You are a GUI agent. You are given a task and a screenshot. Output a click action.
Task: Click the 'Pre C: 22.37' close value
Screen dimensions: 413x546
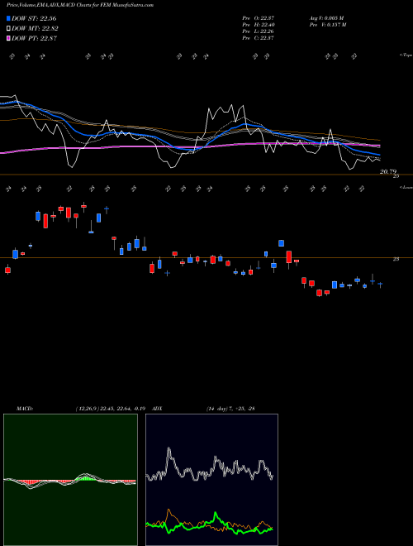(258, 38)
